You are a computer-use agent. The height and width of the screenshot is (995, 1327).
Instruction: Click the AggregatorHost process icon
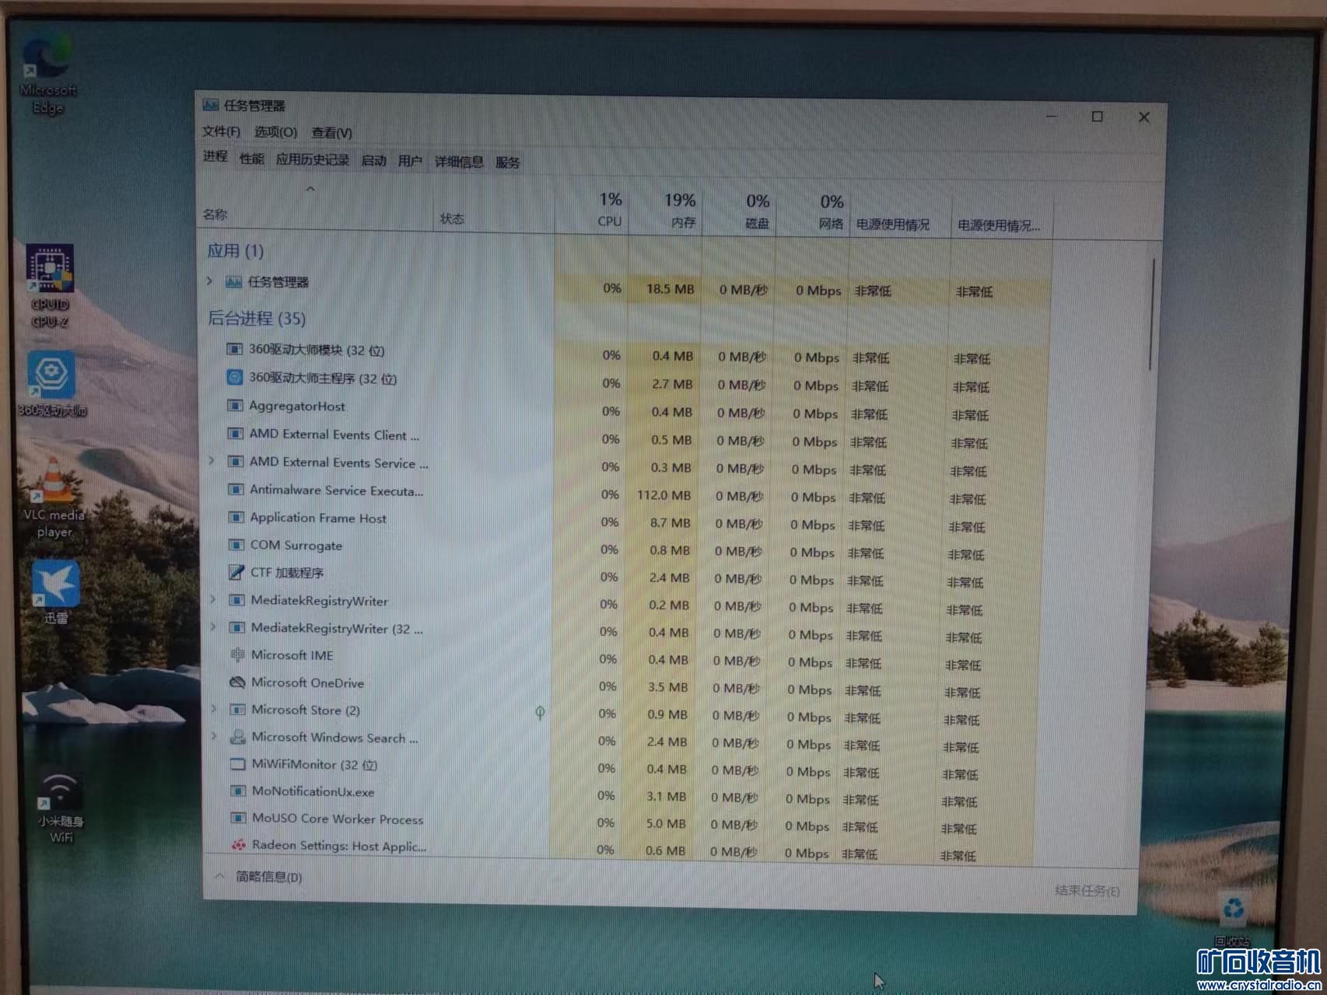(x=234, y=406)
